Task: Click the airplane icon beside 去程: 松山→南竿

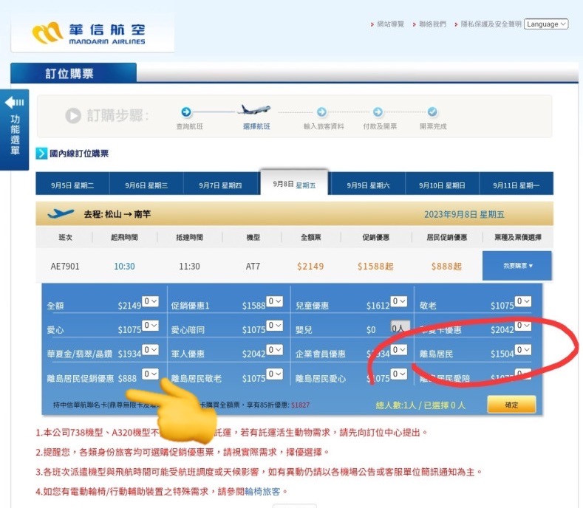Action: point(61,213)
